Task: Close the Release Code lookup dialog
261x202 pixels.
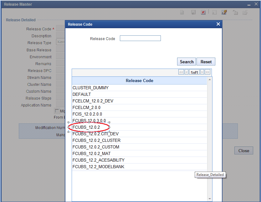Action: tap(218, 24)
